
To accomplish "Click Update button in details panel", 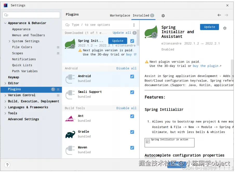I will point(209,27).
